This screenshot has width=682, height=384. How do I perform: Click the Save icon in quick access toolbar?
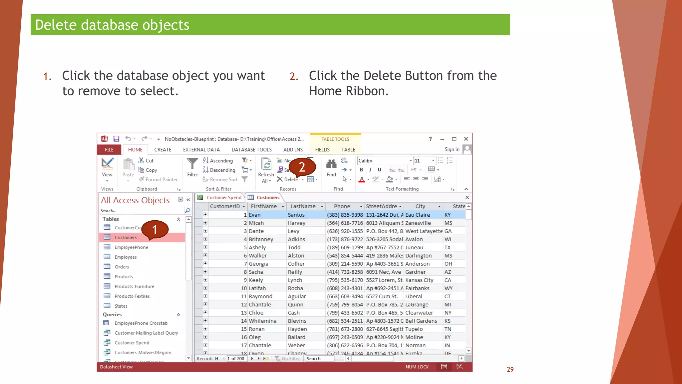[116, 139]
